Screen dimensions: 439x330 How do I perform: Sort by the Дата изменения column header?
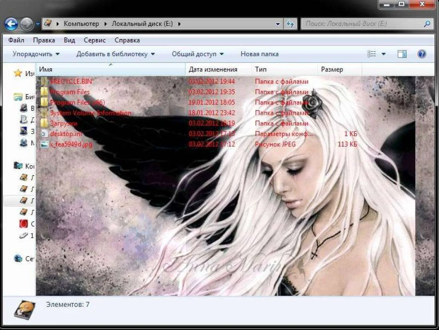point(218,69)
